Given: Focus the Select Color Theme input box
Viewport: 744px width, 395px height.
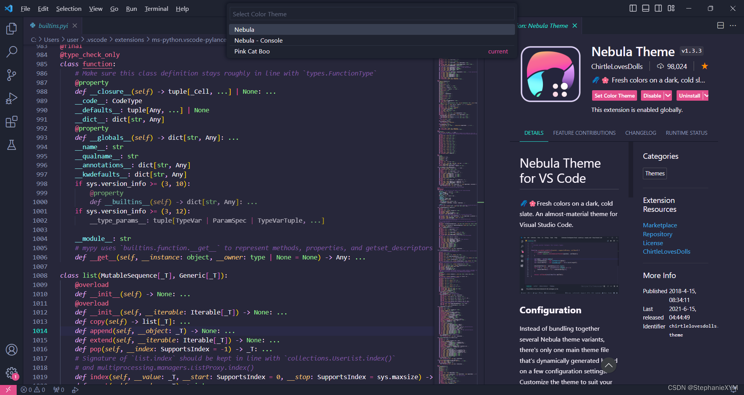Looking at the screenshot, I should (x=372, y=14).
